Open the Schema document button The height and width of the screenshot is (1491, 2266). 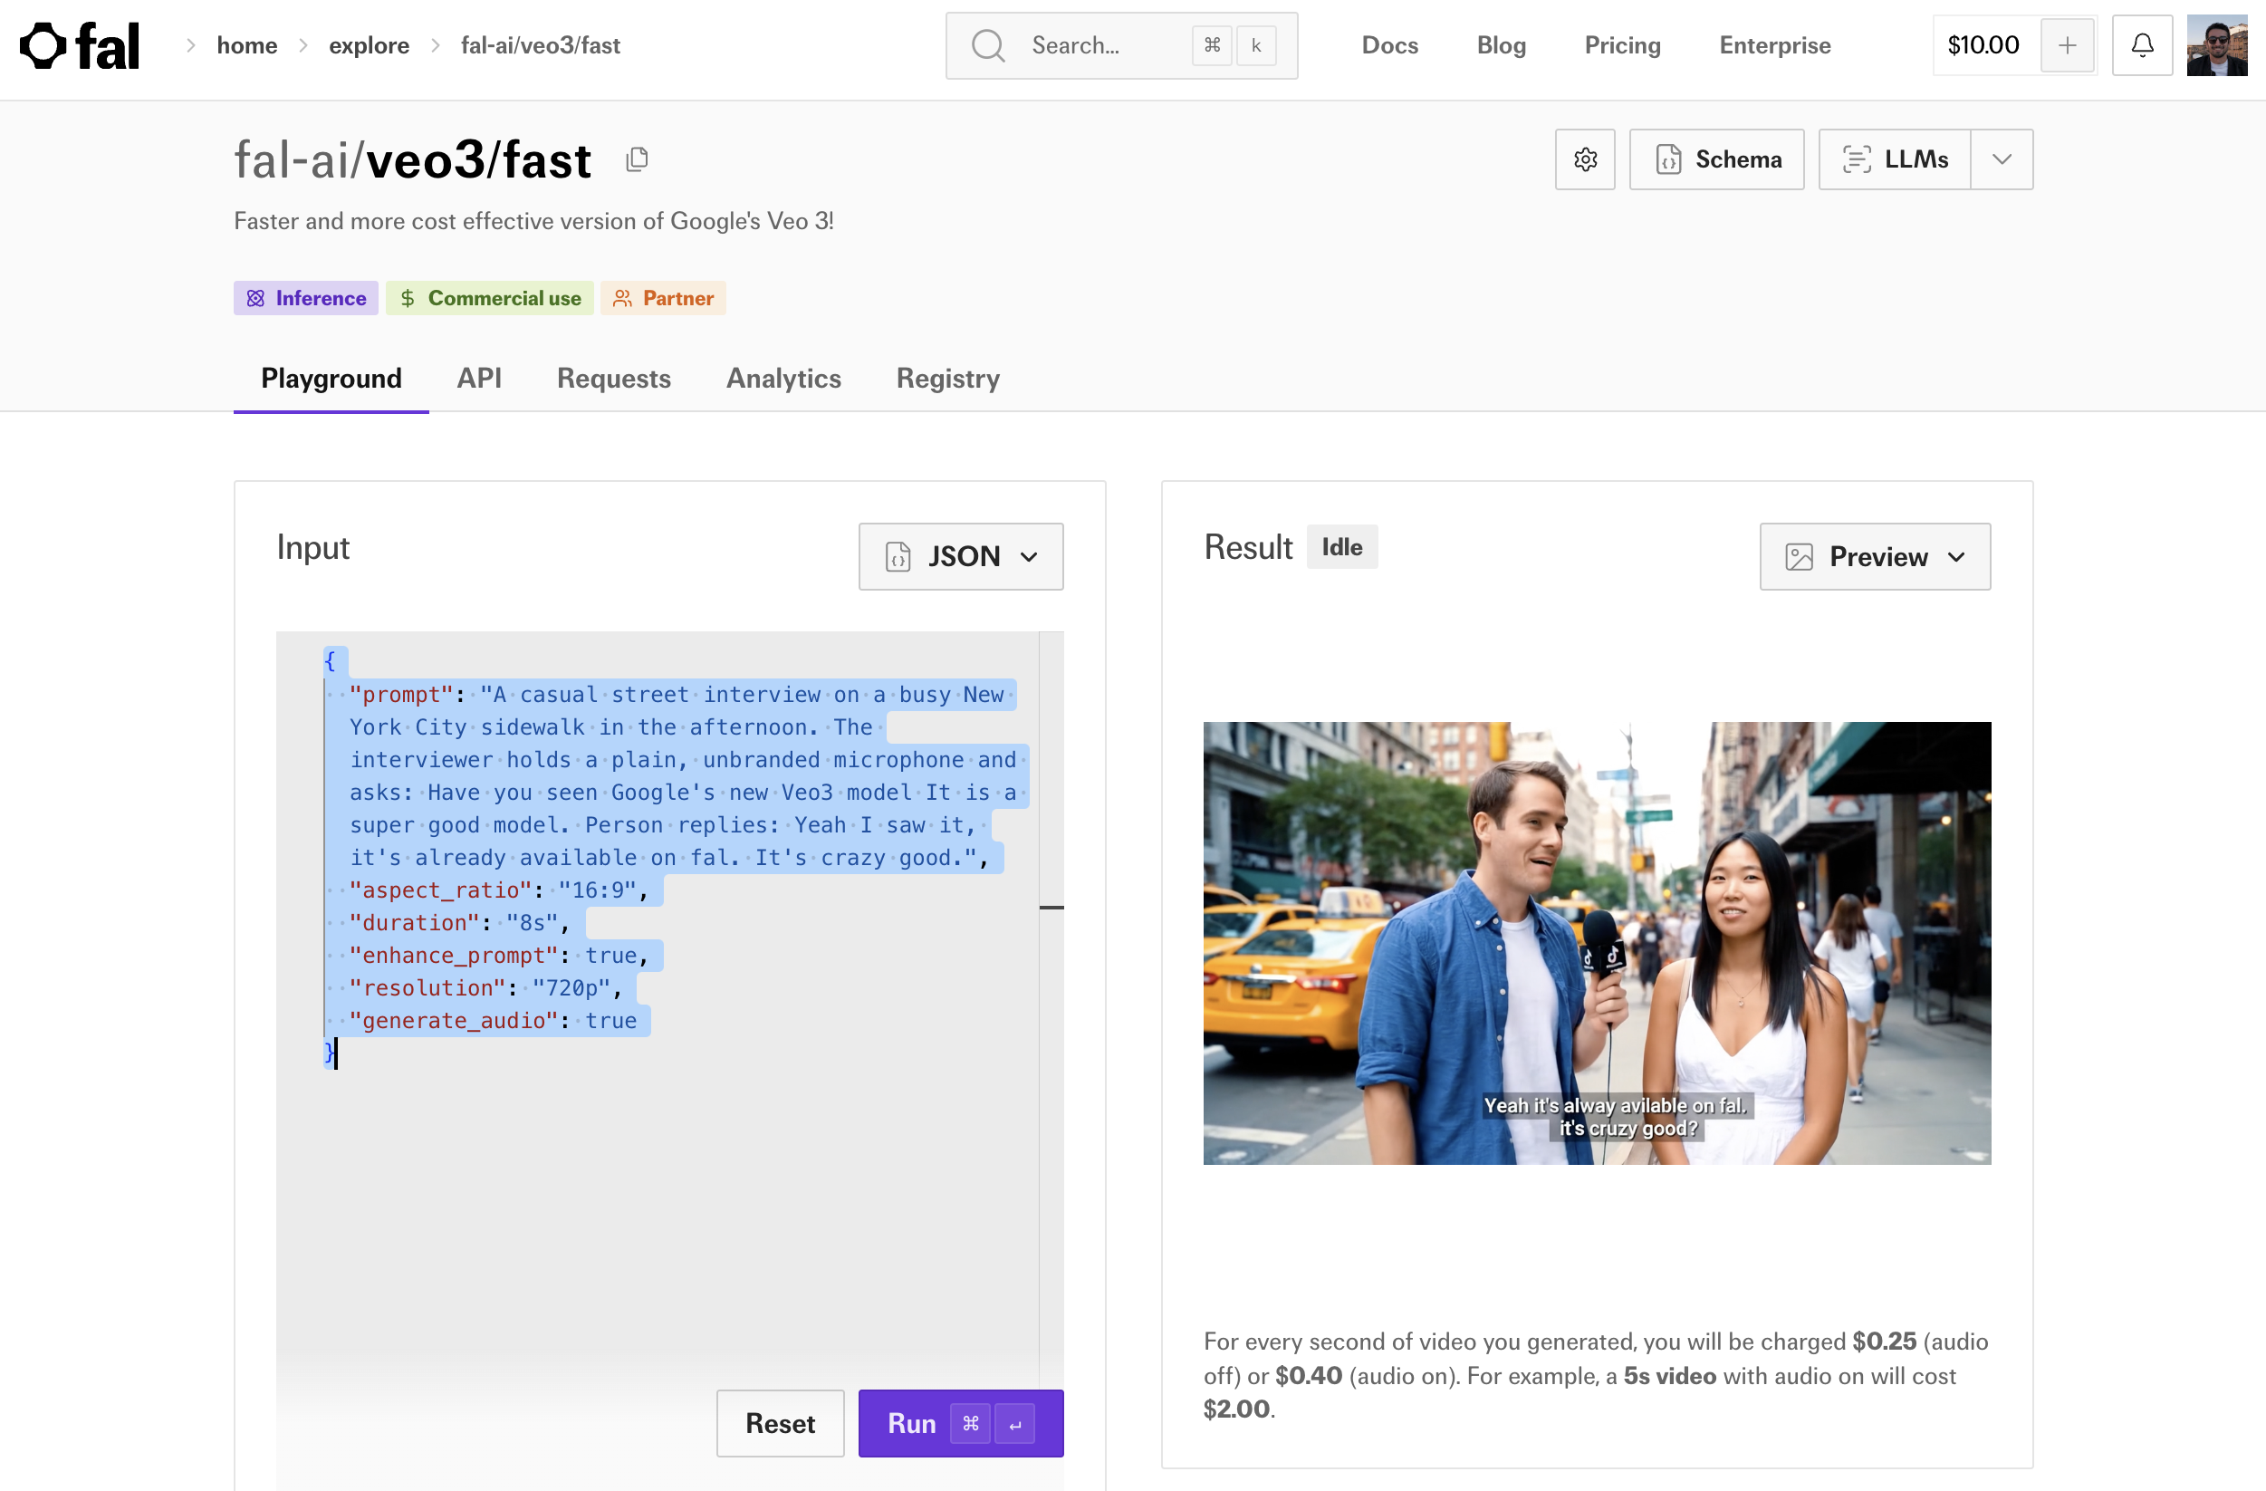[1716, 159]
